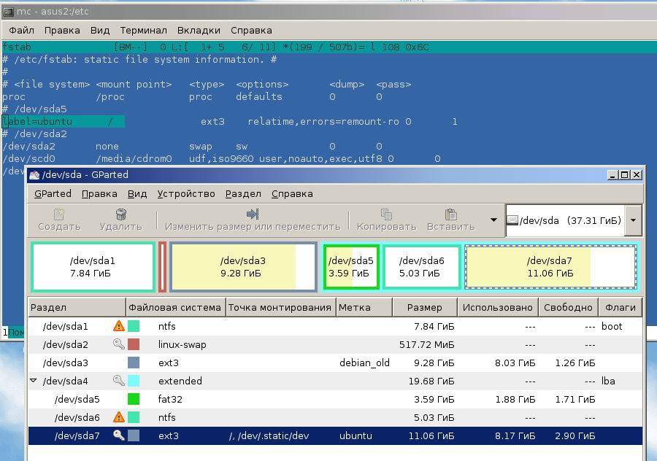
Task: Click the GParted window title bar icon
Action: 34,175
